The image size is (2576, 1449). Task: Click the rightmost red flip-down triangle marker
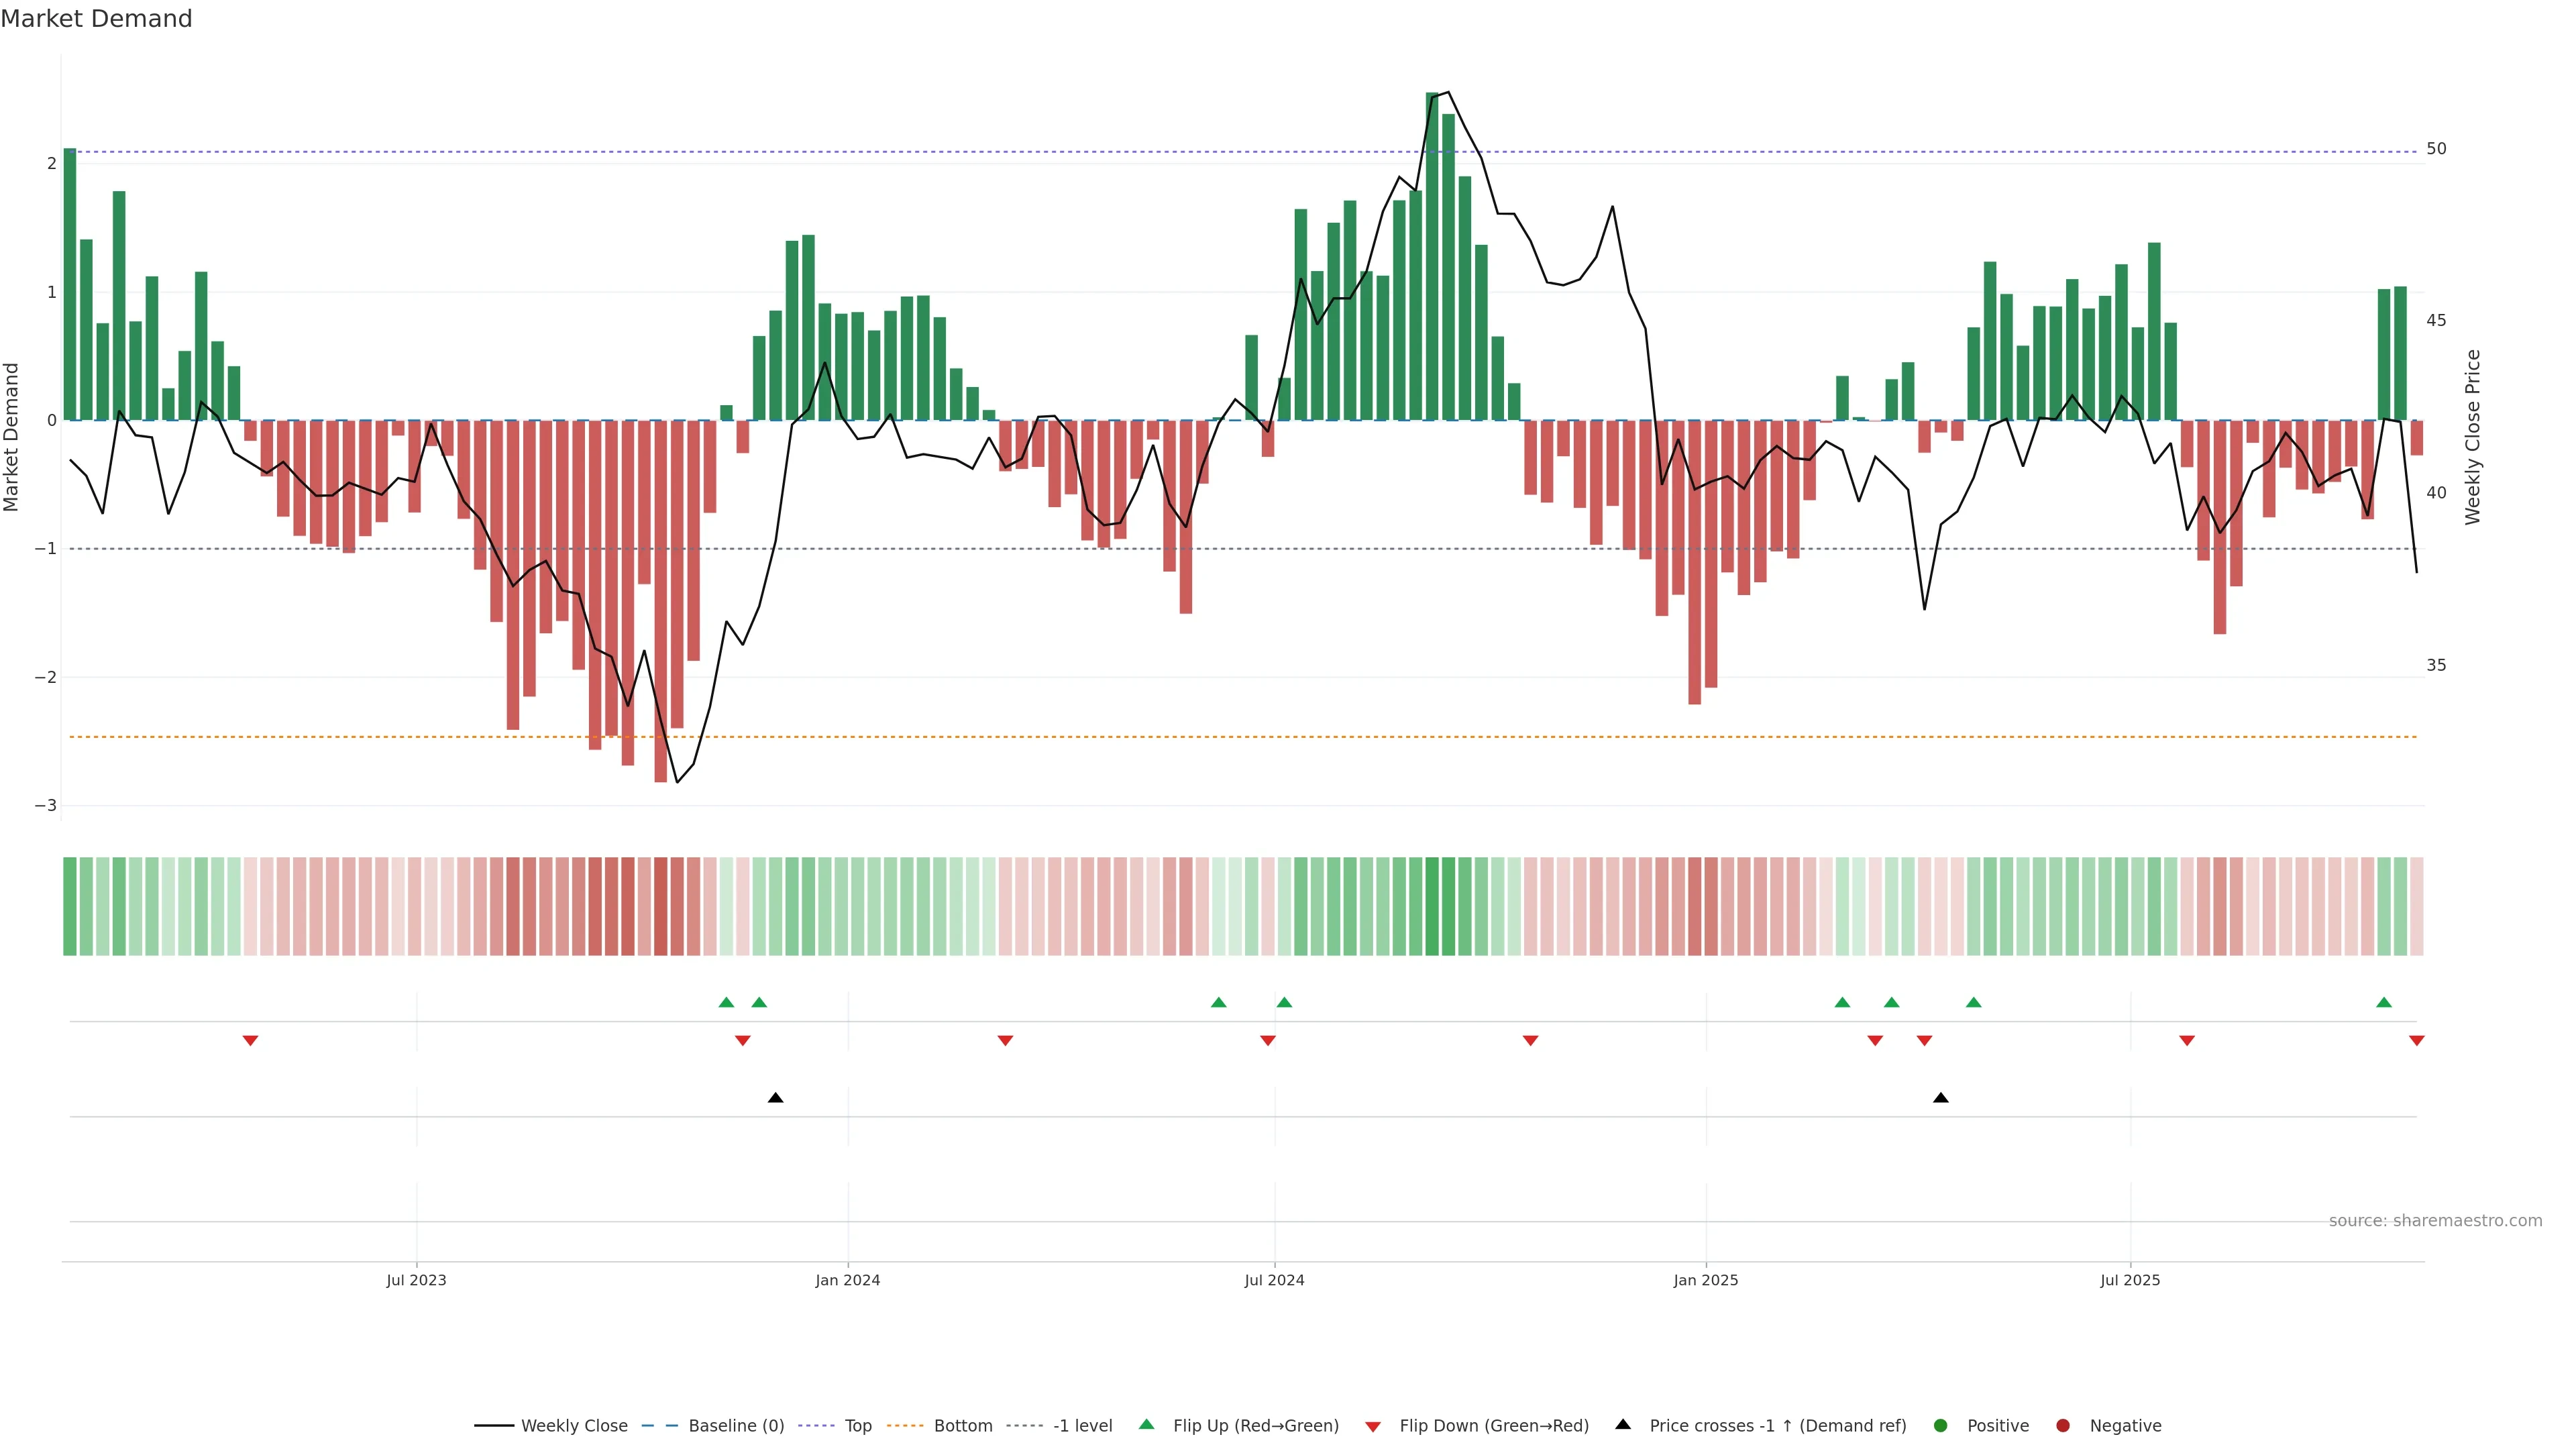[x=2417, y=1041]
